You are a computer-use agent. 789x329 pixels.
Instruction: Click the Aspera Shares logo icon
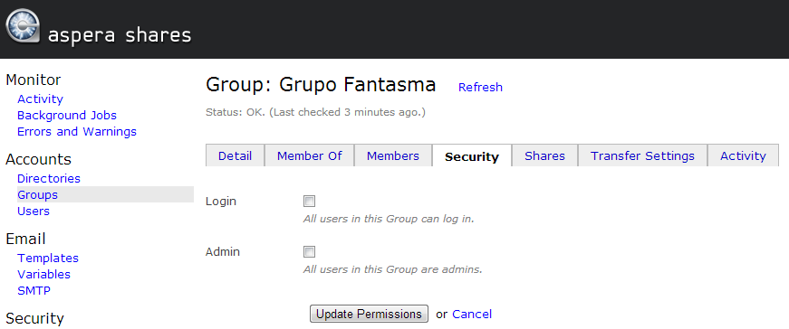point(24,26)
